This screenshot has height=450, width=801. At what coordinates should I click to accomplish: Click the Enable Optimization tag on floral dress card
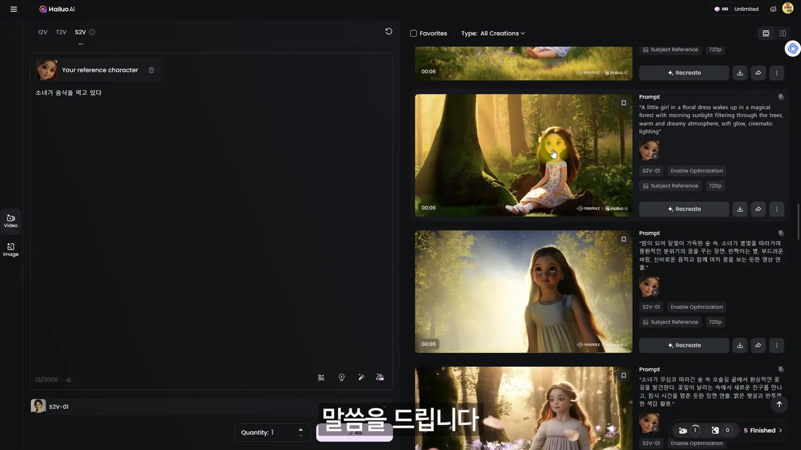tap(697, 171)
